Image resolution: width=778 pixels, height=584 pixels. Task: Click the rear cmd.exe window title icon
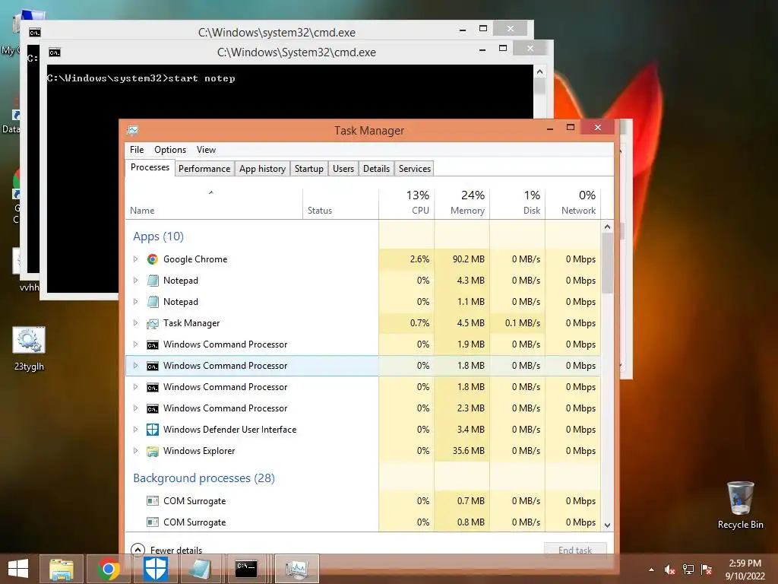[35, 33]
